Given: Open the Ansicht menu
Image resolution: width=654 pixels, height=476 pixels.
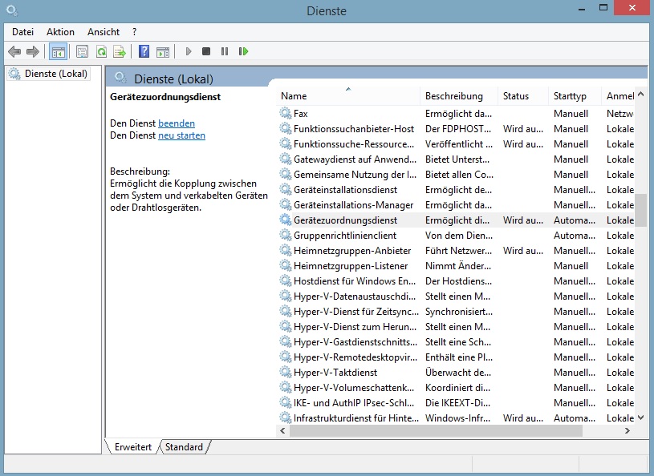Looking at the screenshot, I should point(104,32).
